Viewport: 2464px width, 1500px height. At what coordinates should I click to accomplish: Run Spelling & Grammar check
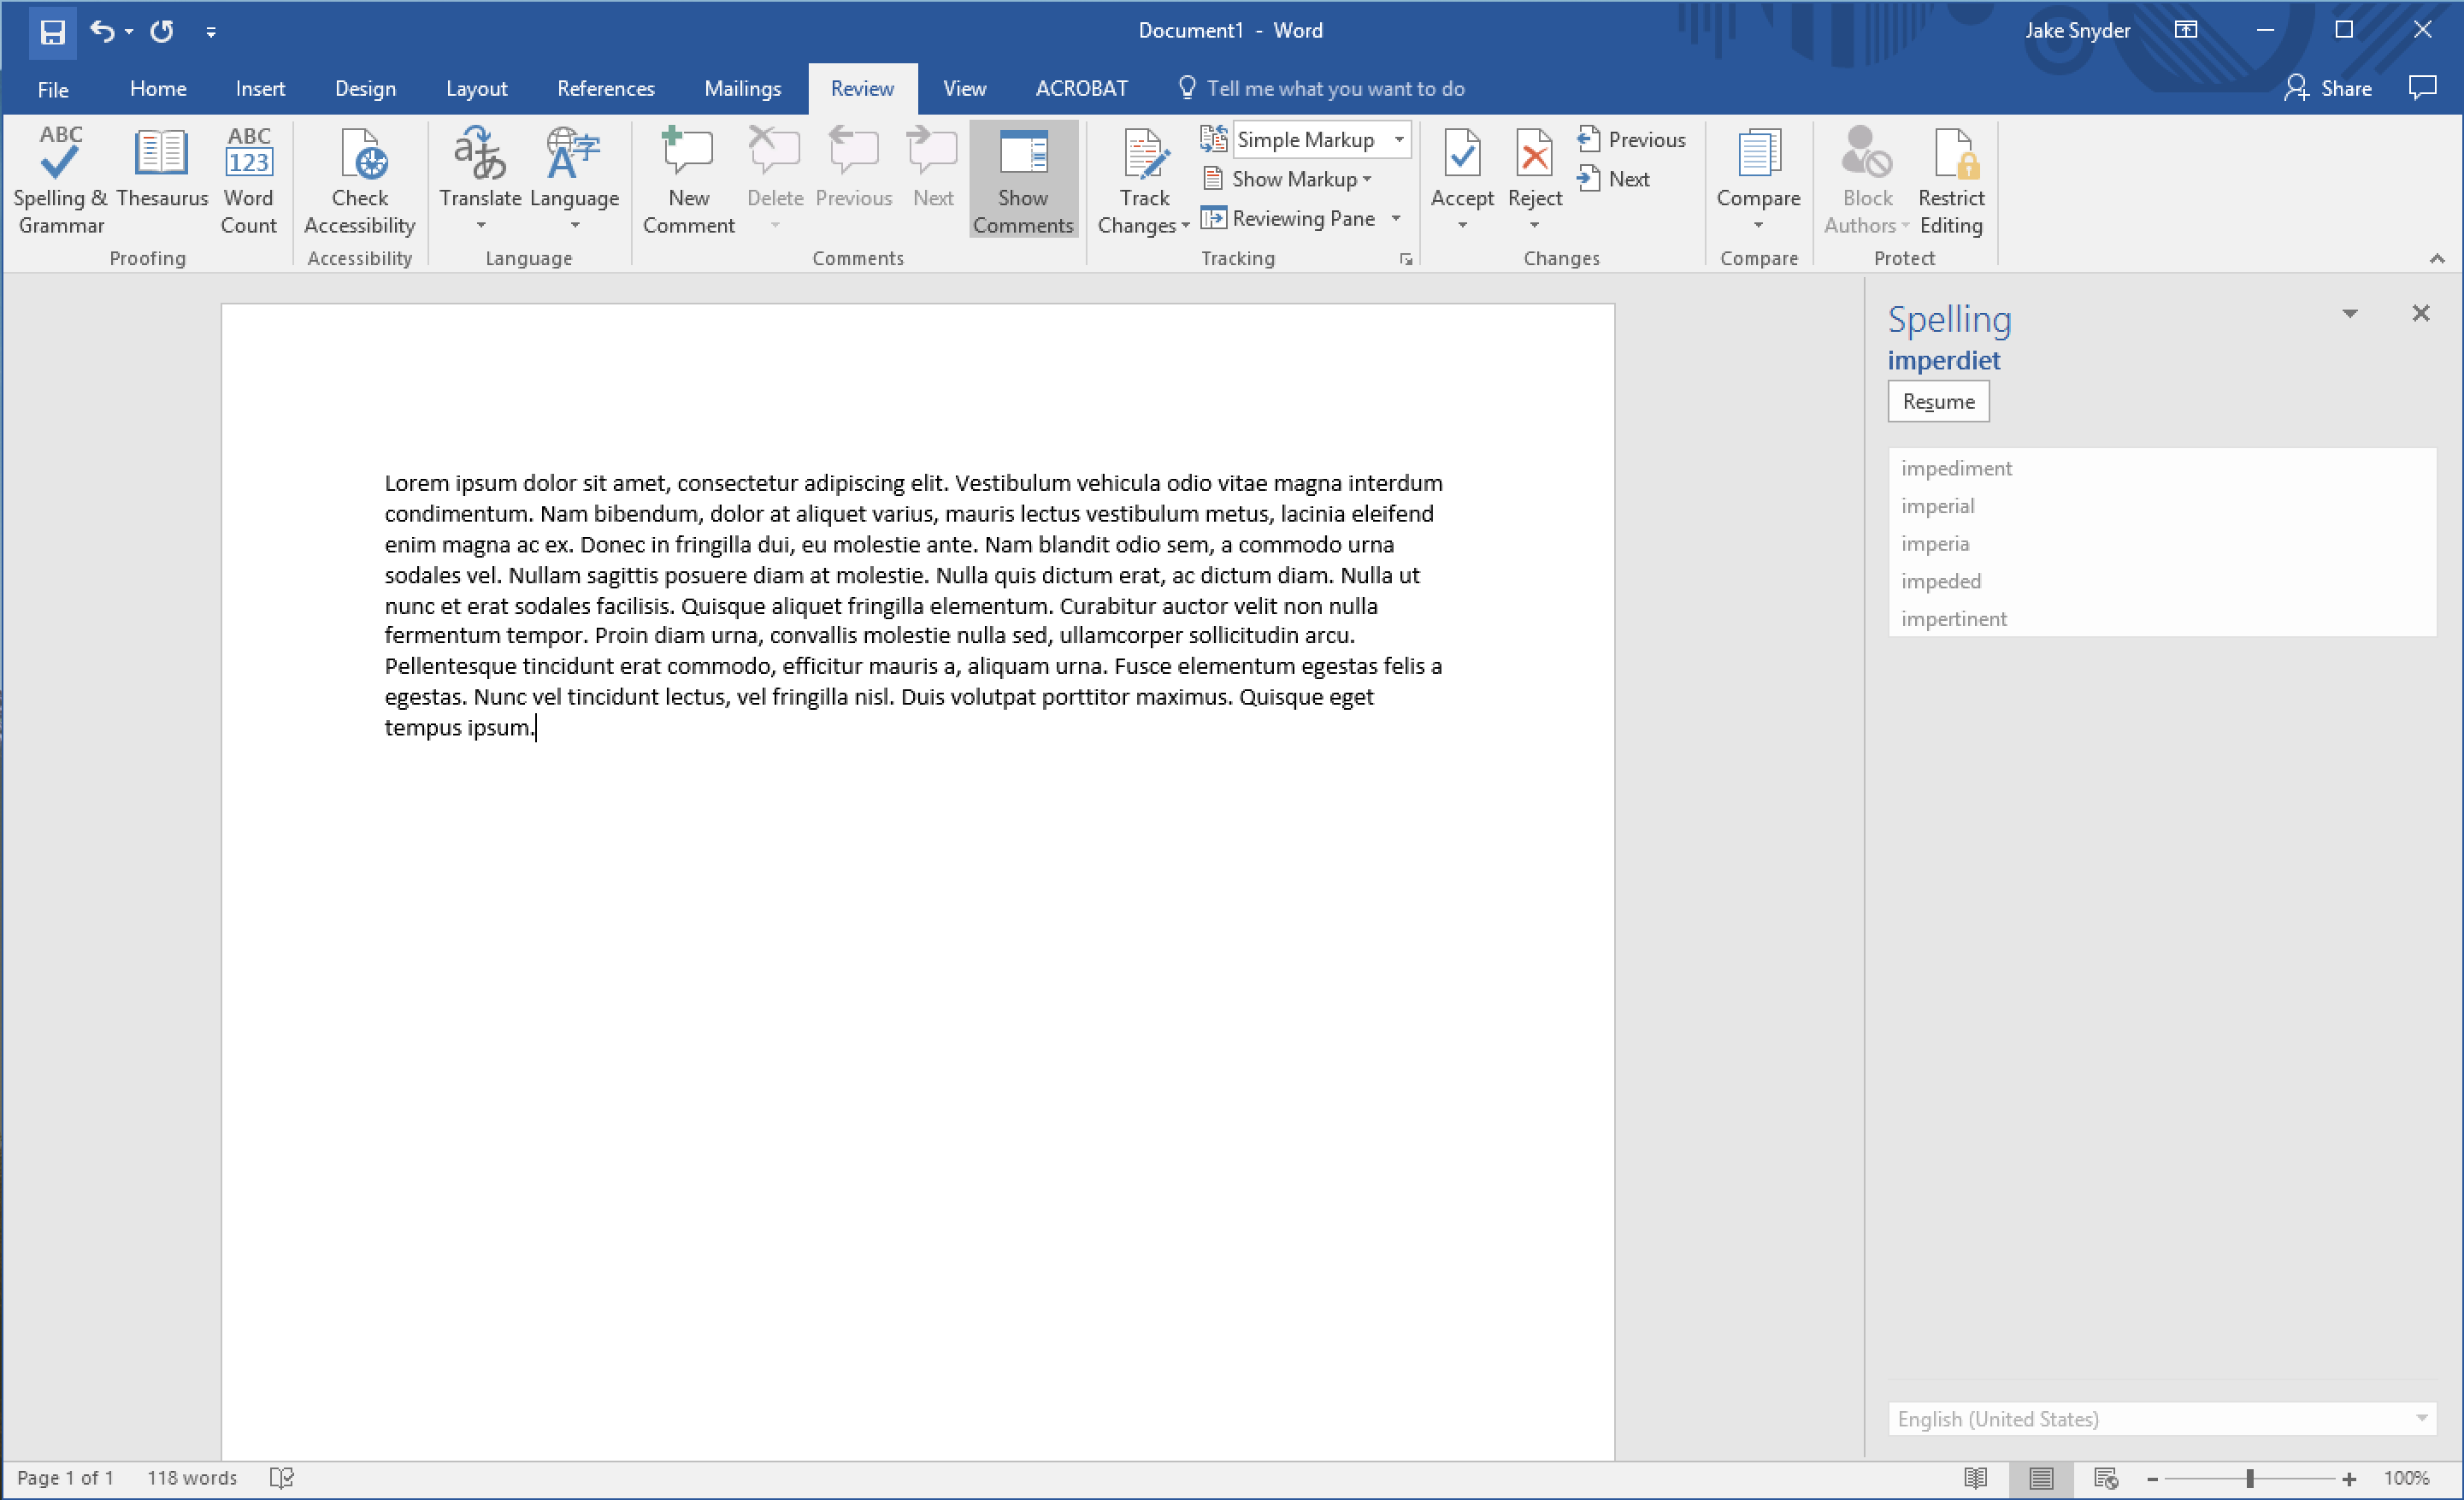coord(61,180)
